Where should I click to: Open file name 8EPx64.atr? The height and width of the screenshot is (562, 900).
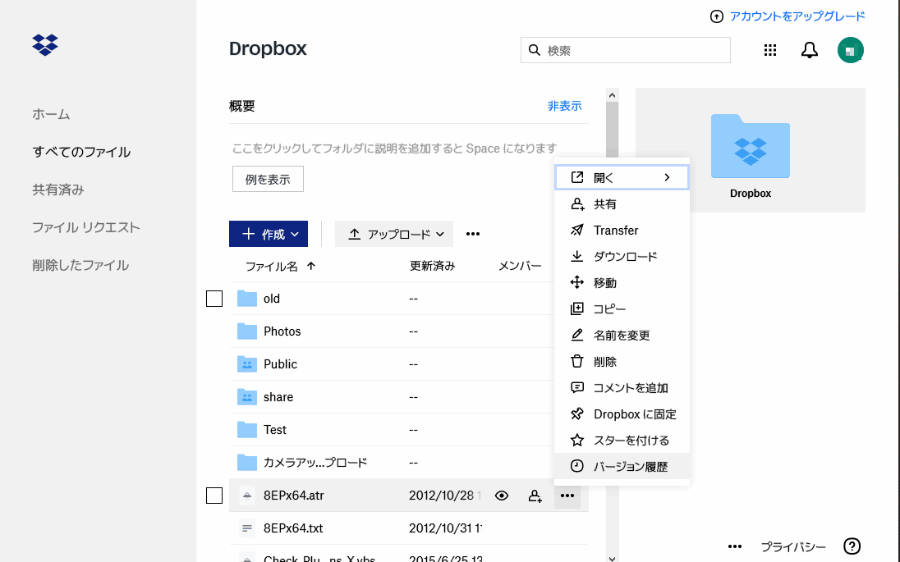294,496
